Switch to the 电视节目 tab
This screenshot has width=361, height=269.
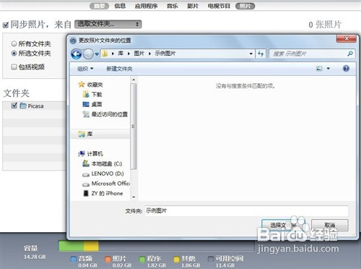click(x=219, y=6)
